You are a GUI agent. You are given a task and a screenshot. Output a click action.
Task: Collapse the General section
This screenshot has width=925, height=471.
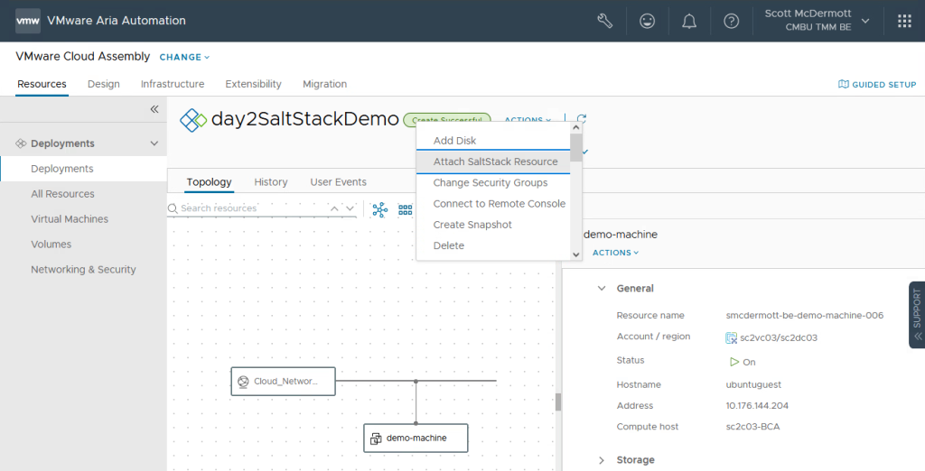tap(602, 289)
